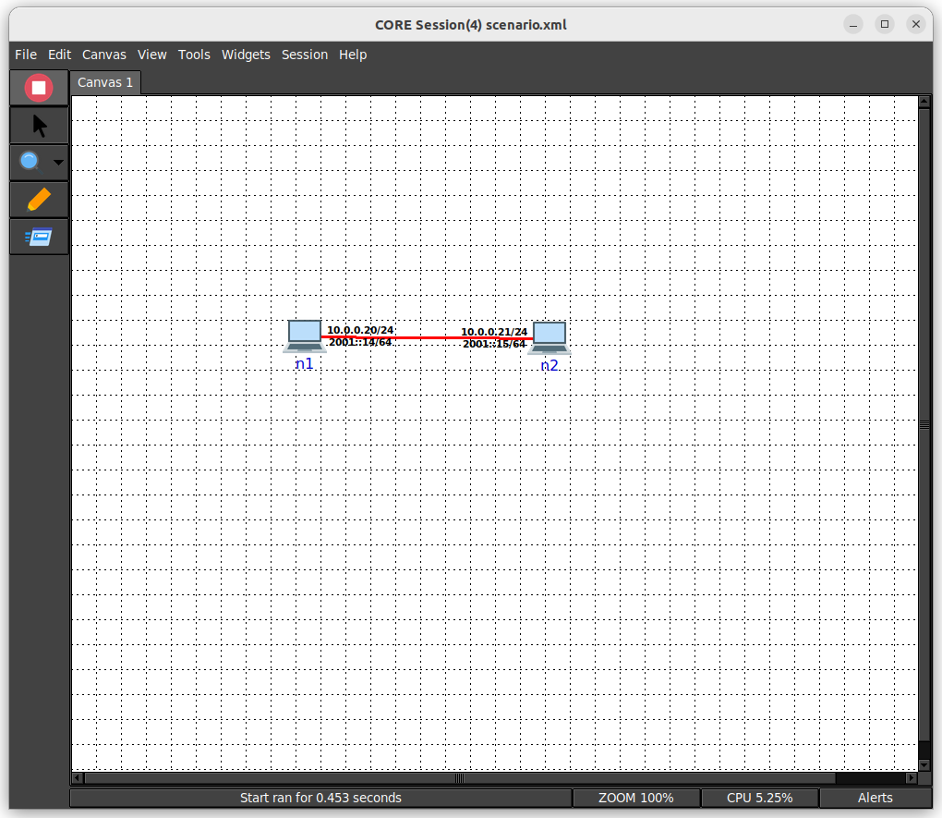Select the n2 laptop node
Screen dimensions: 942x818
pos(549,338)
